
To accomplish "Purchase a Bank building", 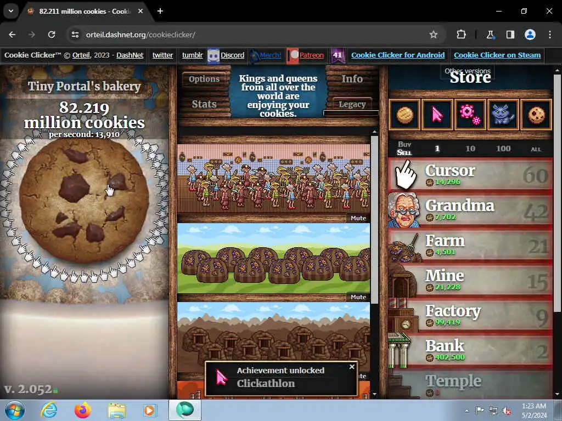I will point(470,351).
